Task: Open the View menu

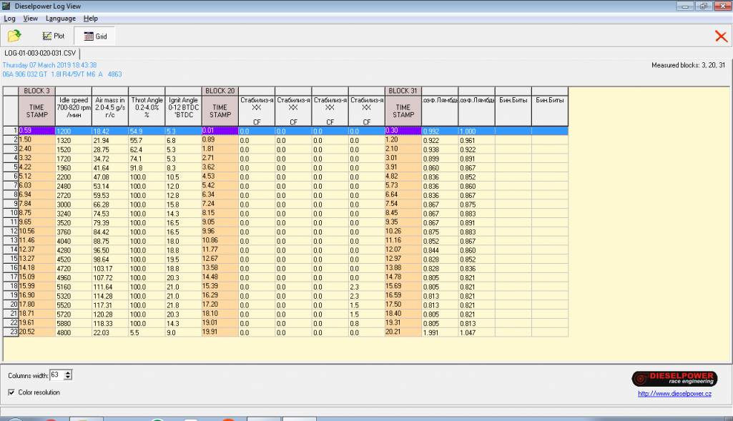Action: pos(30,18)
